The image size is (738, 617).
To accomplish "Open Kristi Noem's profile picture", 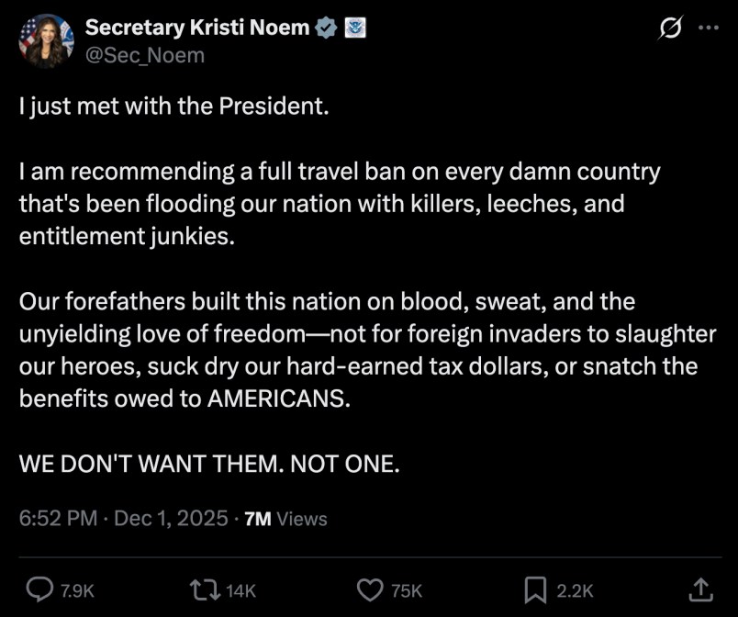I will [x=46, y=41].
